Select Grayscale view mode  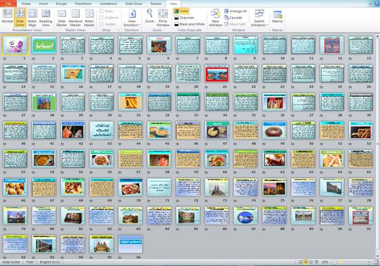[x=184, y=18]
